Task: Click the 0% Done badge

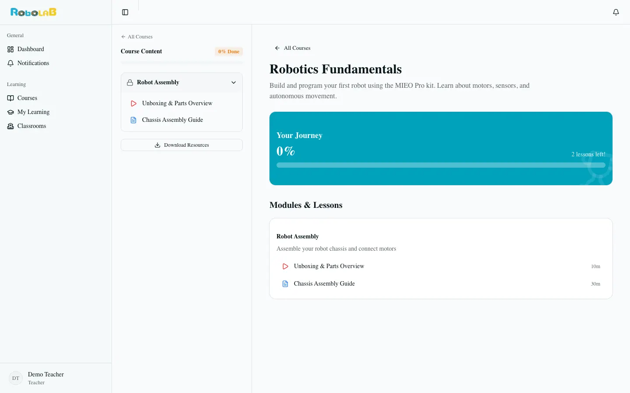Action: click(x=229, y=52)
